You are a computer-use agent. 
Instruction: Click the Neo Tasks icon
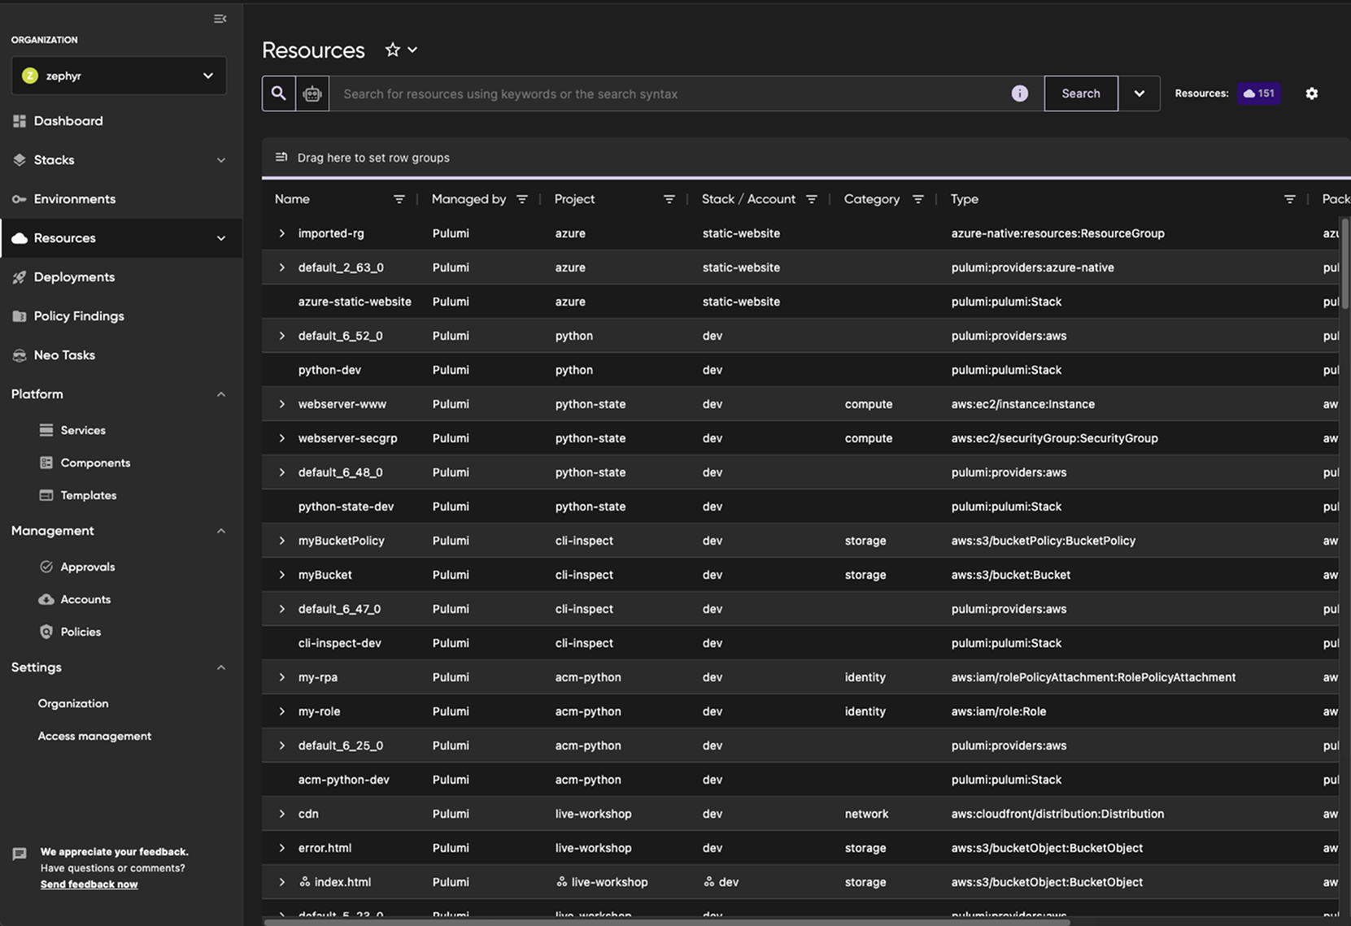tap(20, 355)
